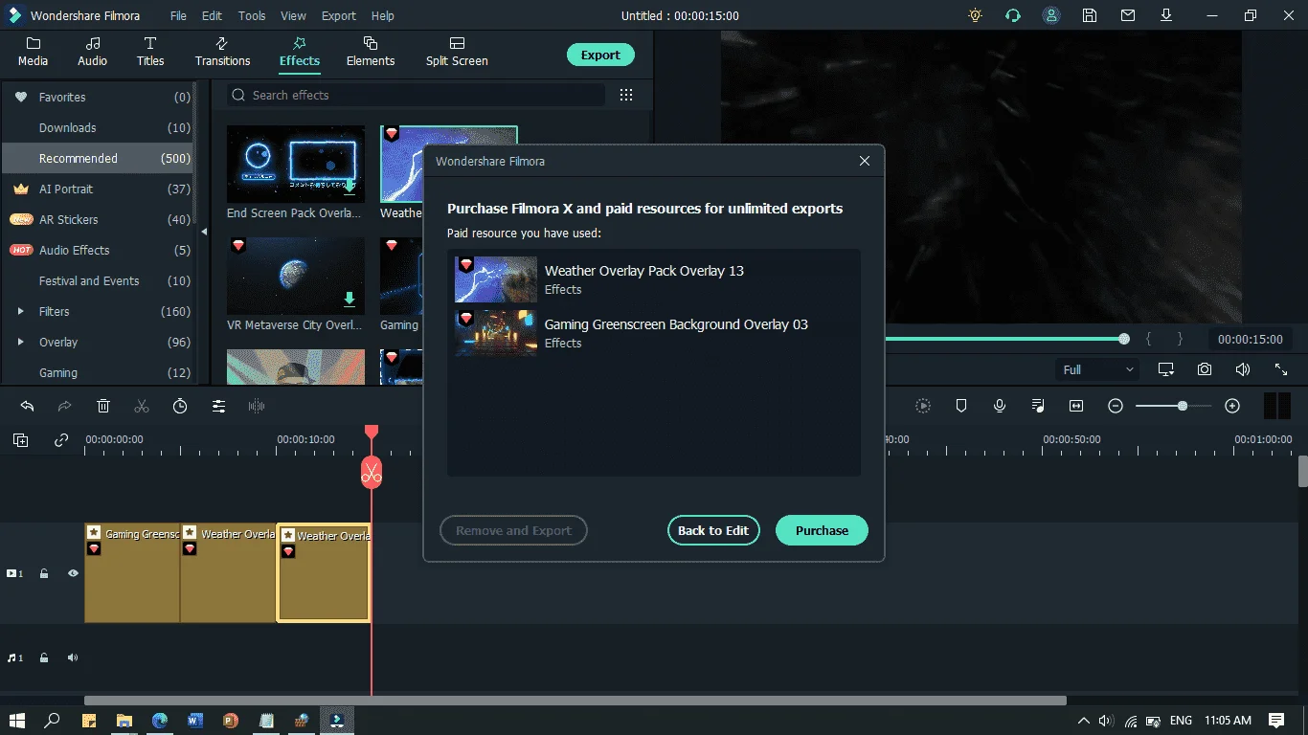This screenshot has width=1308, height=735.
Task: Open the Tools menu
Action: [252, 15]
